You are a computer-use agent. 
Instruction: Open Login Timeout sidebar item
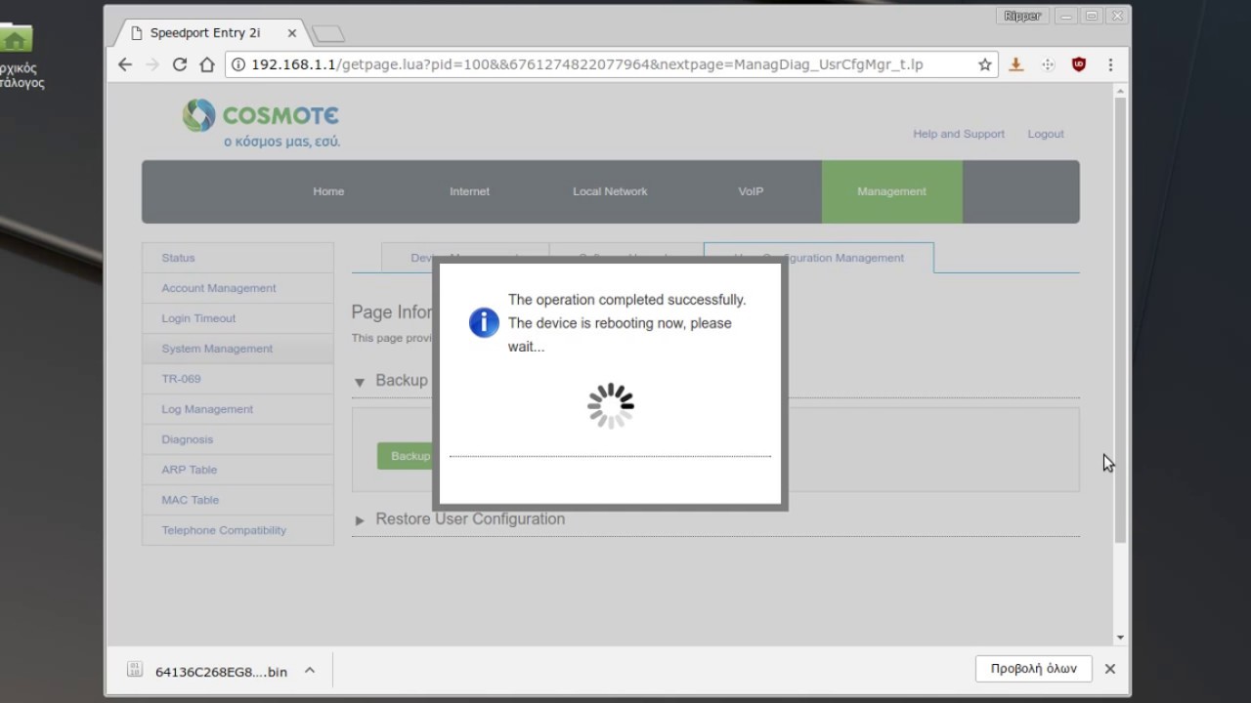click(237, 318)
